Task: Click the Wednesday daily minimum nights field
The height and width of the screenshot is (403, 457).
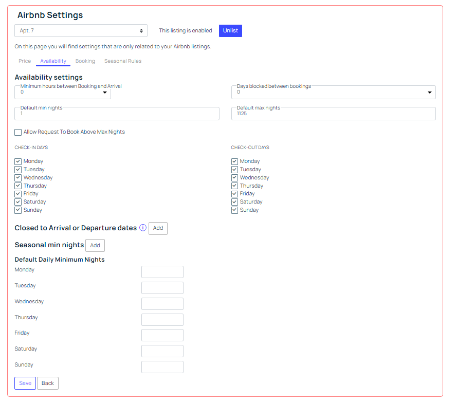Action: 162,304
